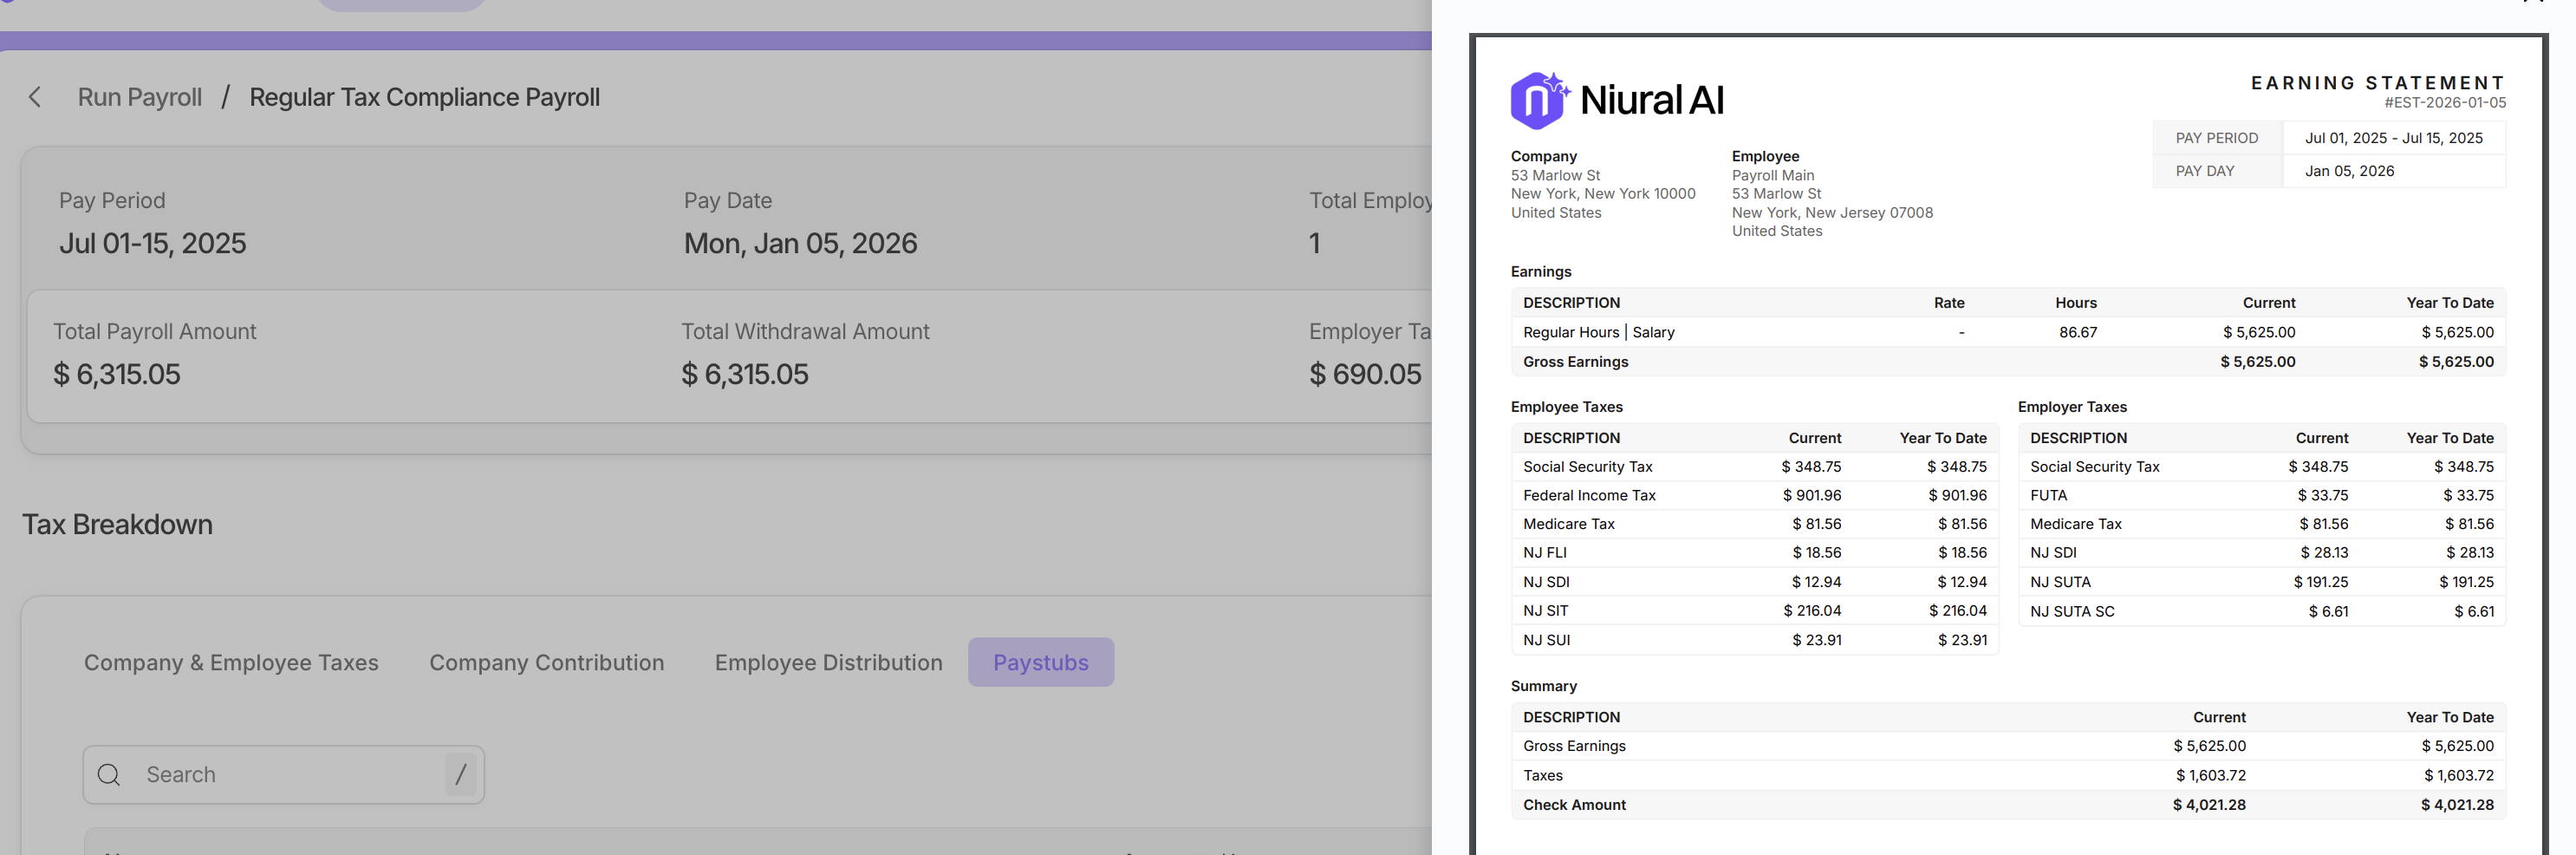Click the Total Withdrawal Amount figure
This screenshot has height=855, width=2576.
tap(745, 374)
